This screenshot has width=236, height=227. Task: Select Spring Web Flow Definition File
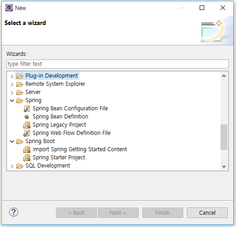[x=72, y=133]
